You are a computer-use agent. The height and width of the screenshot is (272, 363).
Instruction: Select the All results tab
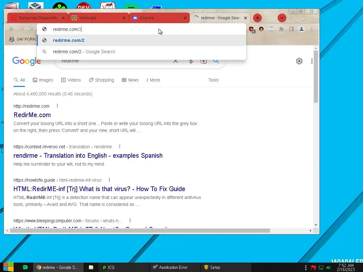(19, 80)
